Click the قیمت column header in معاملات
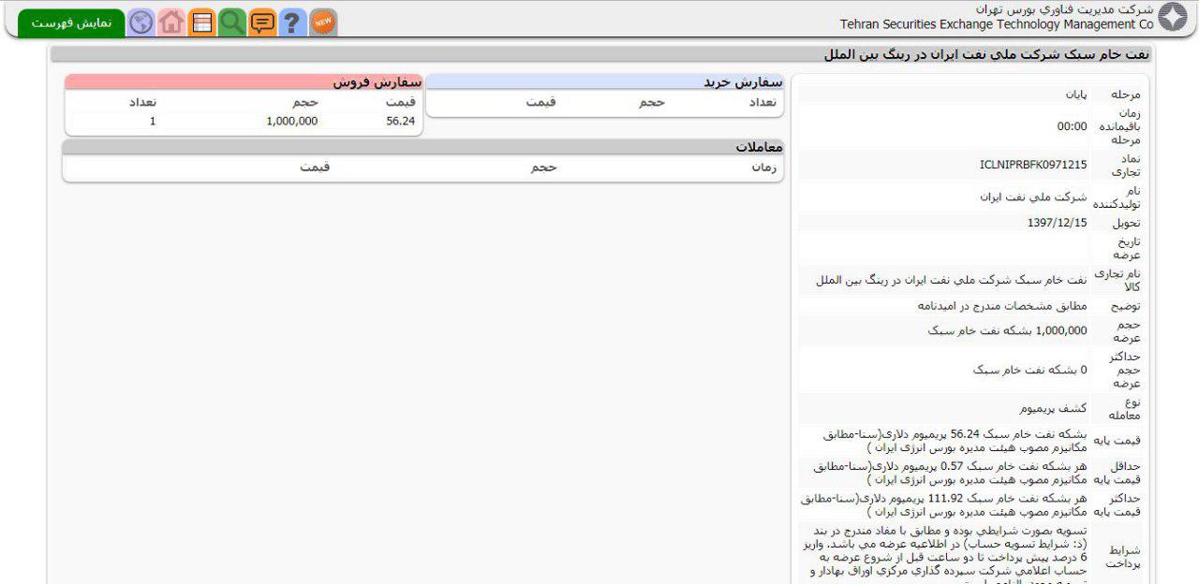This screenshot has height=584, width=1199. (x=315, y=167)
